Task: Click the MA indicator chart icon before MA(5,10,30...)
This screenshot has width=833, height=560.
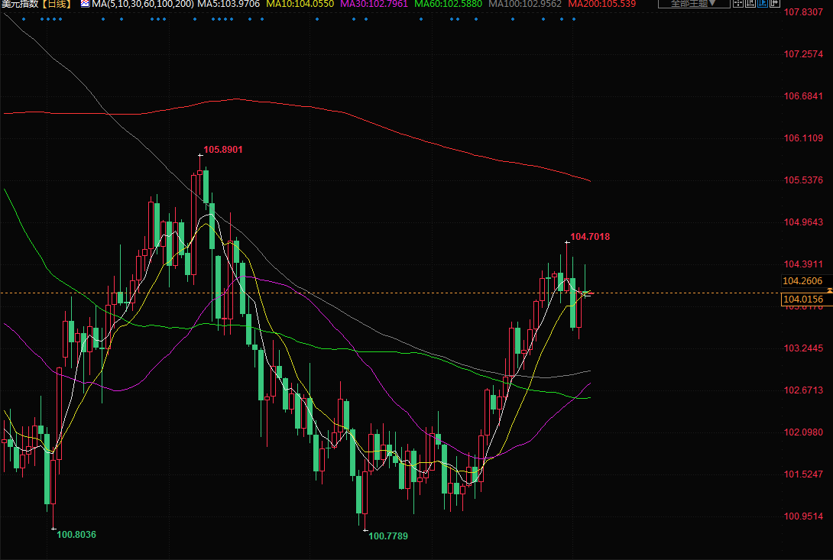Action: (x=85, y=5)
